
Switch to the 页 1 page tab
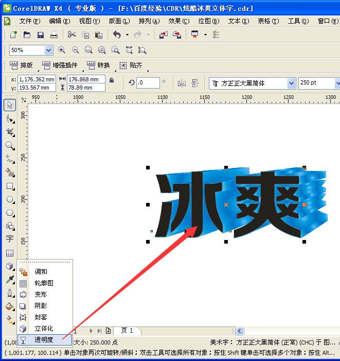(x=127, y=331)
